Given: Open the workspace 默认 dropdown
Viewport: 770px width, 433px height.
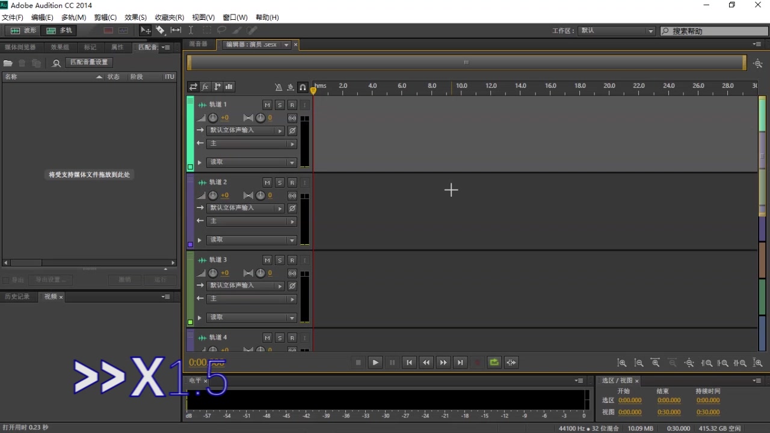Looking at the screenshot, I should pos(617,31).
